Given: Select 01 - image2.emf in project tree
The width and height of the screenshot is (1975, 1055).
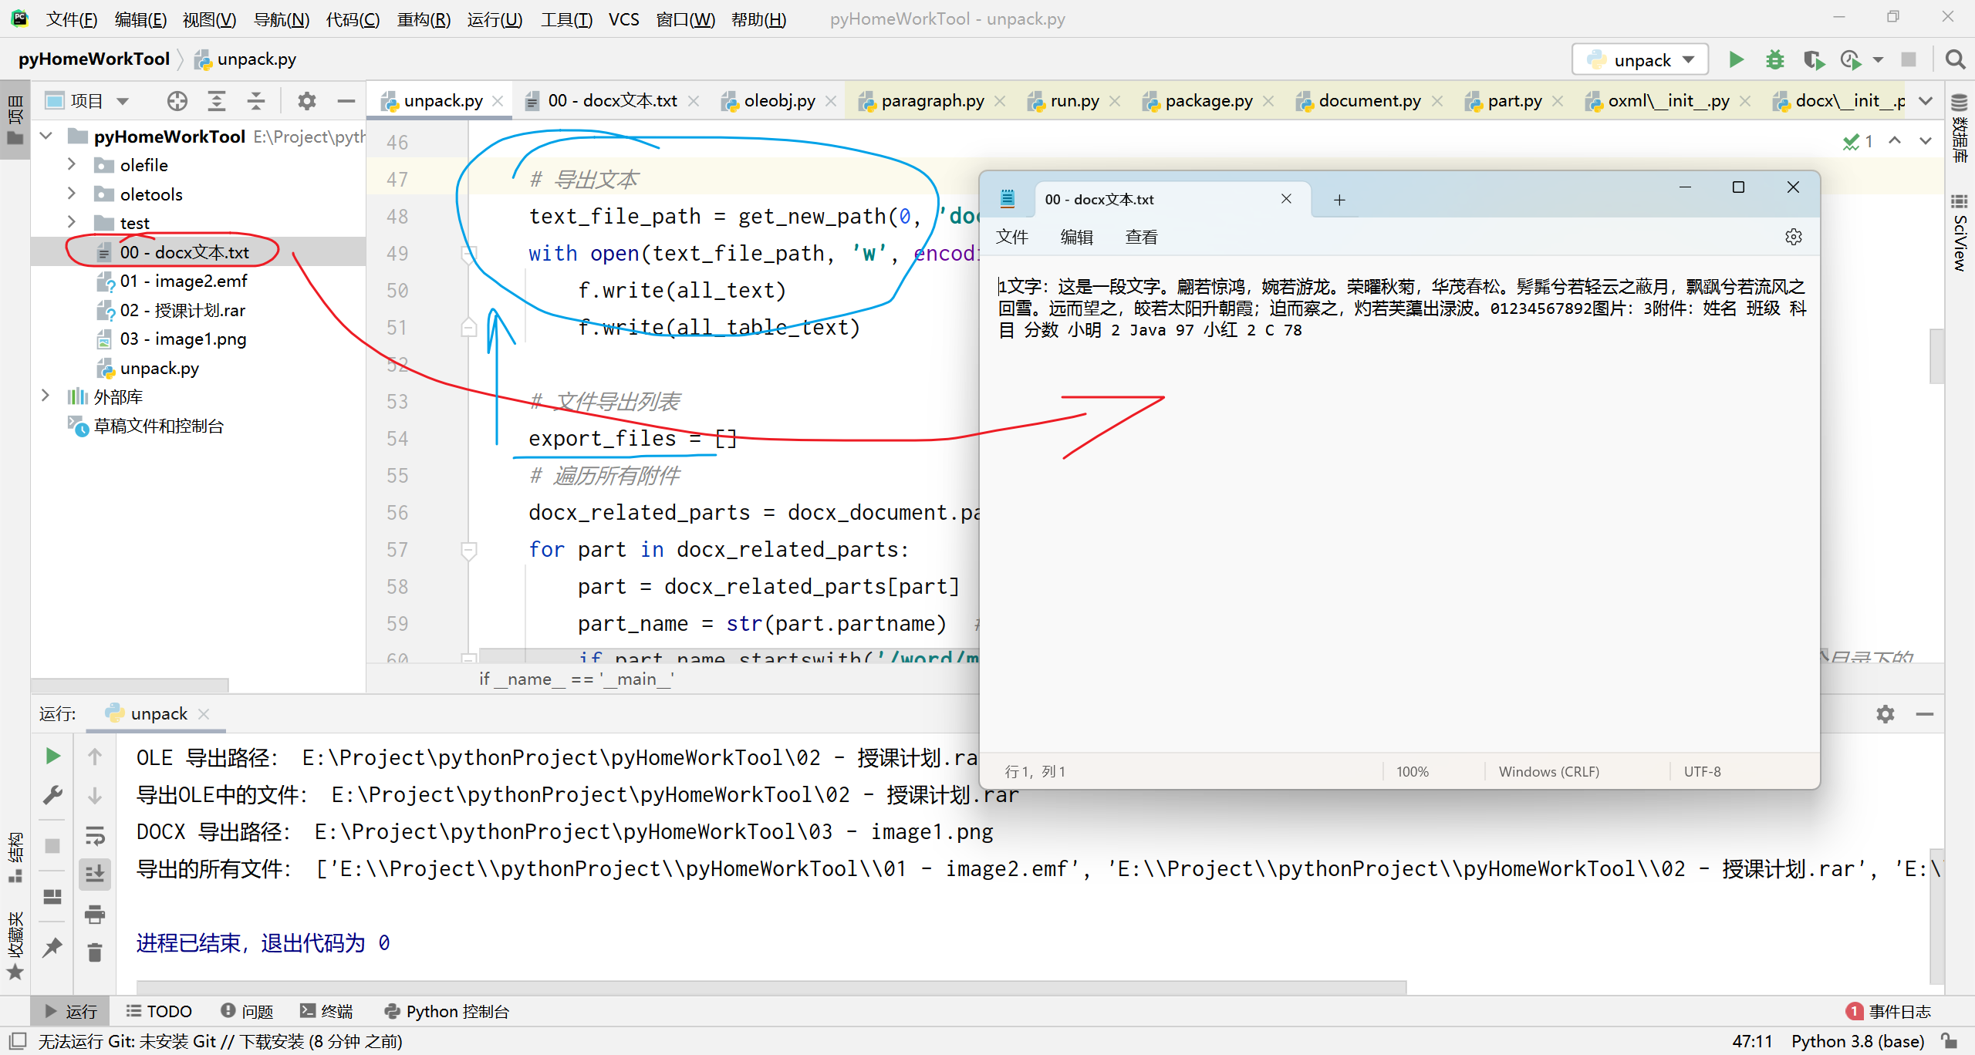Looking at the screenshot, I should (184, 281).
